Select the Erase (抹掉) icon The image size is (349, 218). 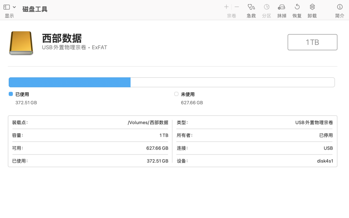pos(281,7)
